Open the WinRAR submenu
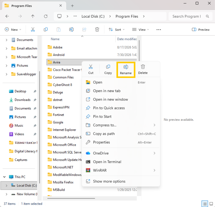Image resolution: width=215 pixels, height=207 pixels. 121,170
